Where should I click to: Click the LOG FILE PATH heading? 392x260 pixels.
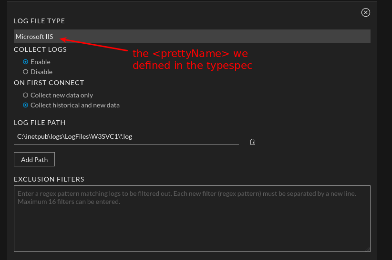(x=40, y=123)
